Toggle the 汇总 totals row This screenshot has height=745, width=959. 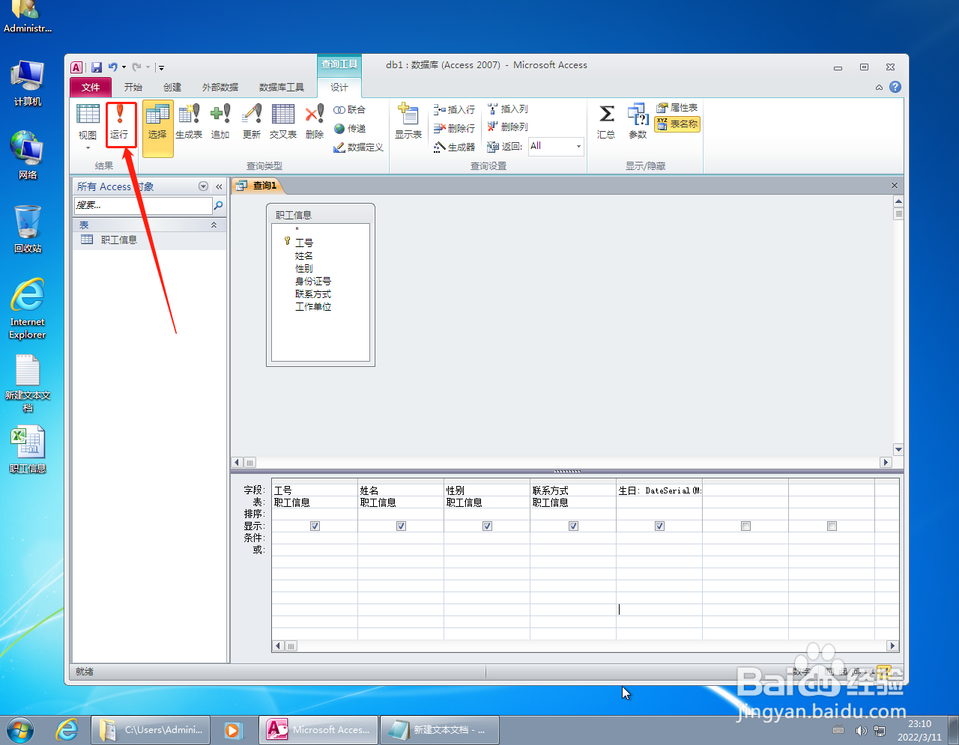pos(606,123)
